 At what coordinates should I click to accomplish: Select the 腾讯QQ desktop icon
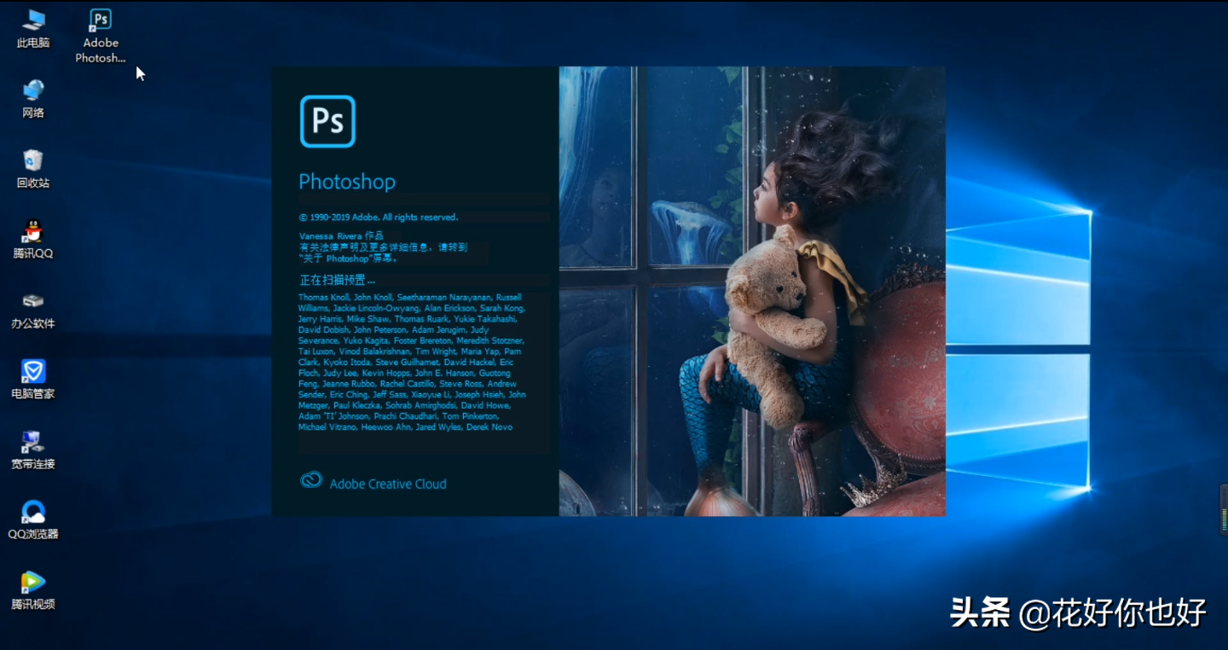point(33,240)
